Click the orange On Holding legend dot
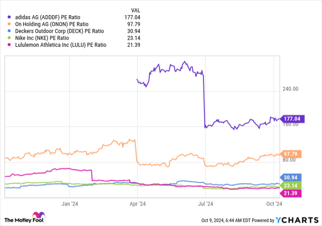 tap(10, 24)
